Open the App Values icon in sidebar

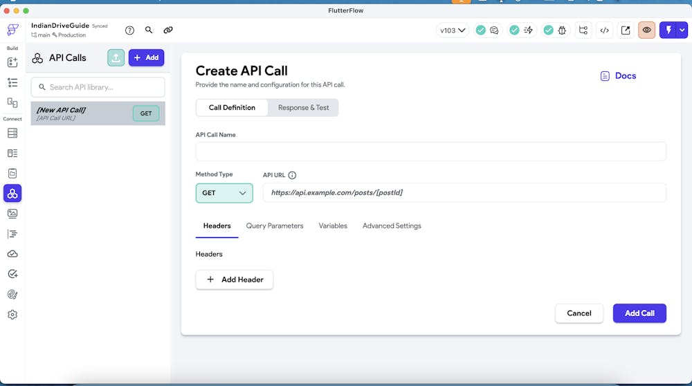pyautogui.click(x=12, y=174)
